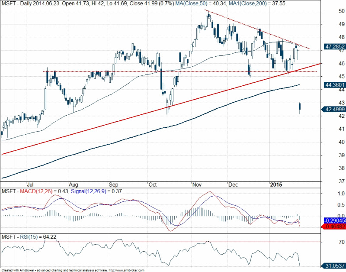The height and width of the screenshot is (272, 346).
Task: Click the Aug label on time axis
Action: tap(73, 185)
